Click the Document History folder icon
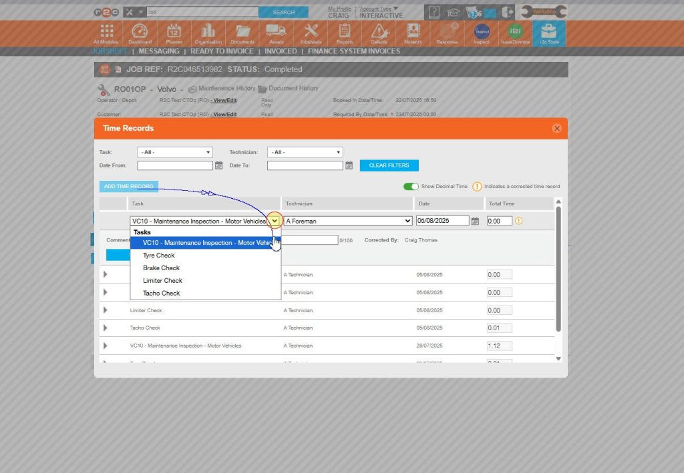This screenshot has height=473, width=684. click(262, 89)
